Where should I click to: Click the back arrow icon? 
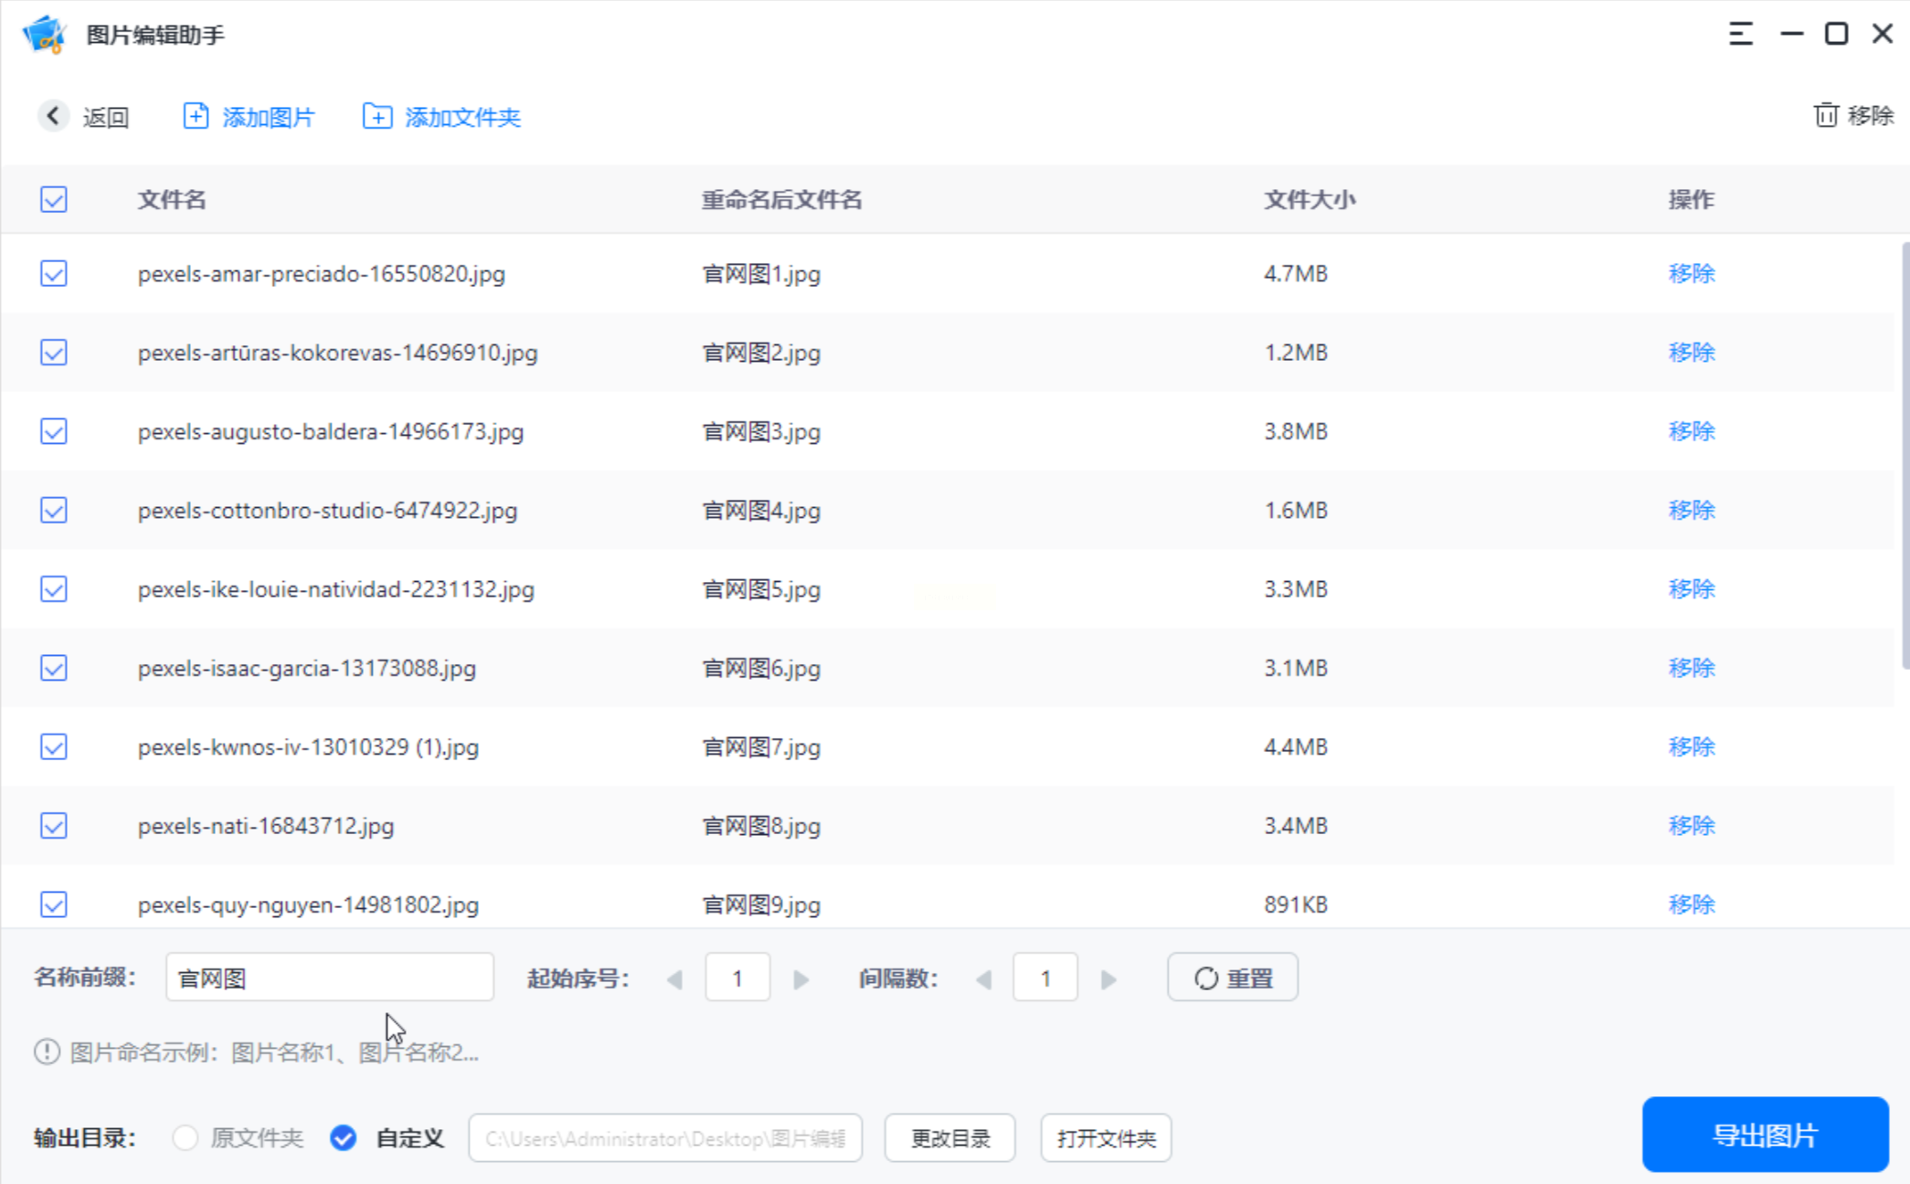tap(53, 116)
